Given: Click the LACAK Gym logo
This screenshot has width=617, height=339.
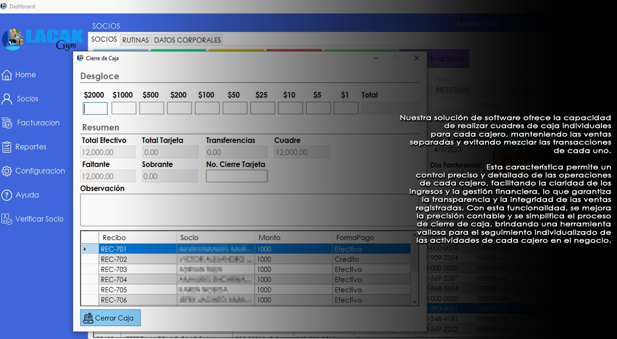Looking at the screenshot, I should [x=43, y=39].
